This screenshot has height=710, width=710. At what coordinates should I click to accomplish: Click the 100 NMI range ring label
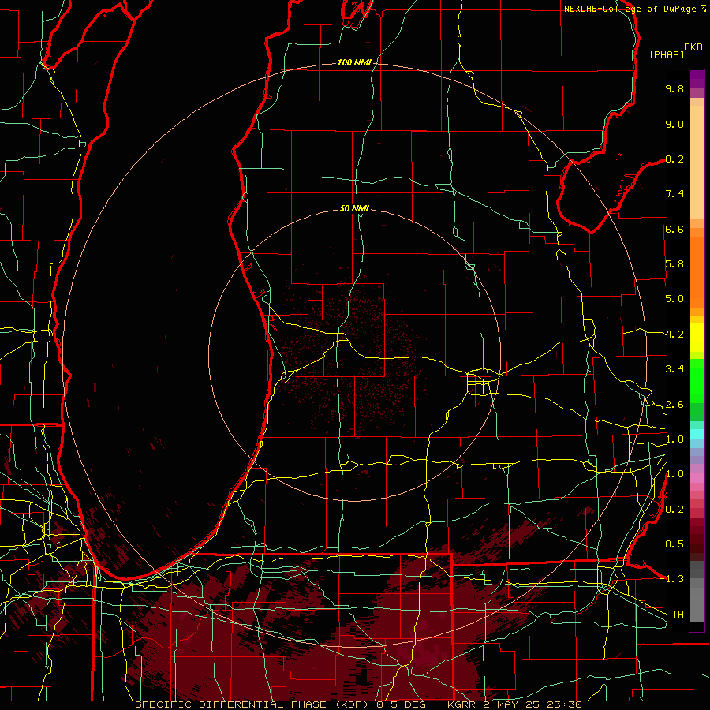pos(354,62)
